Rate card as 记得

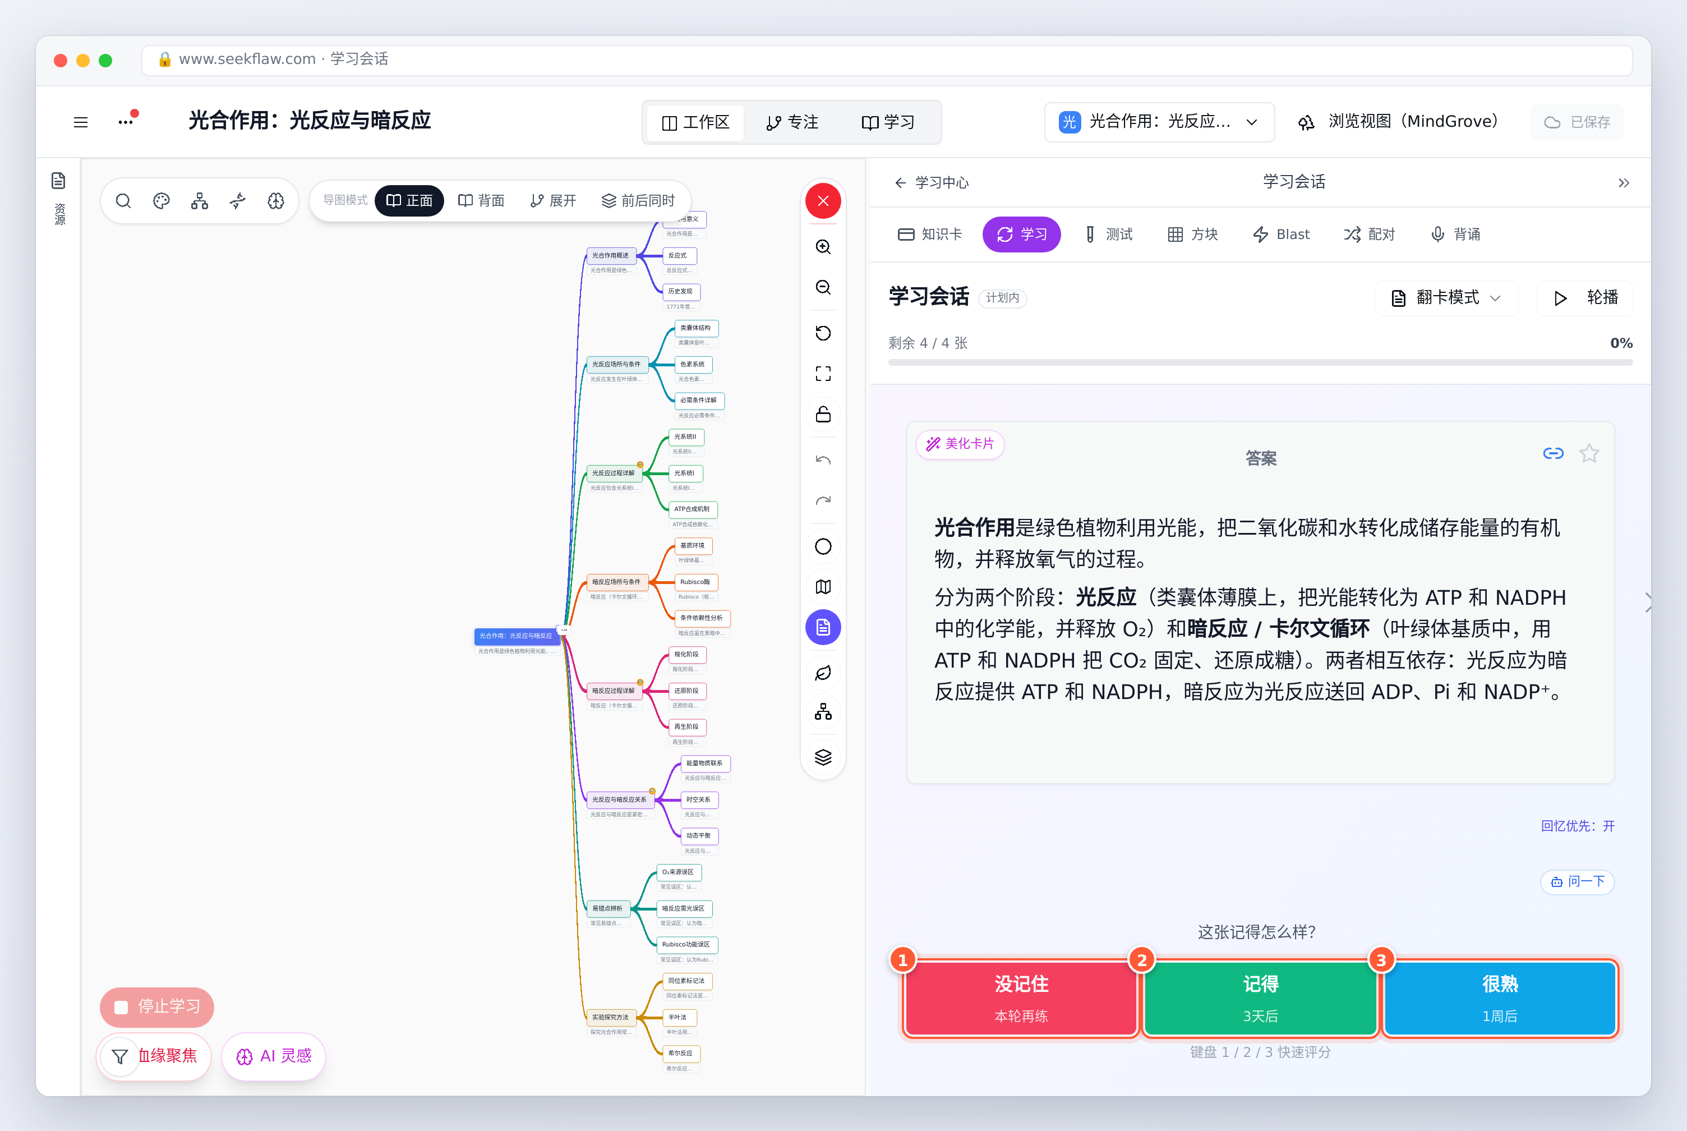(1260, 999)
